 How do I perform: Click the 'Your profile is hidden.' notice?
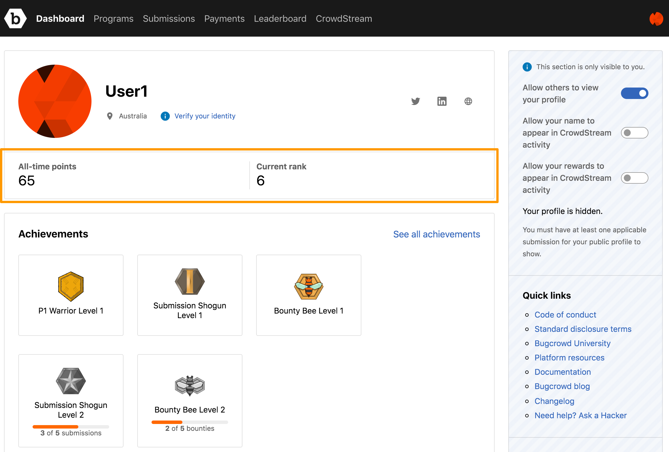pyautogui.click(x=562, y=211)
